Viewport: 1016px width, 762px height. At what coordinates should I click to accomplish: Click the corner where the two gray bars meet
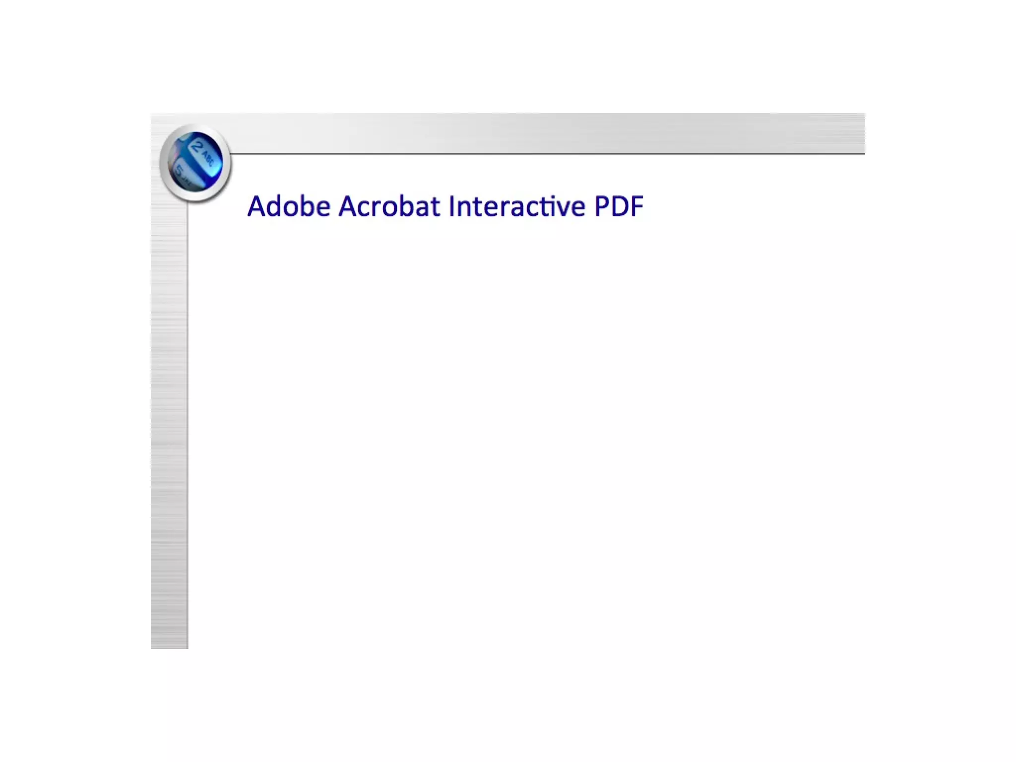pyautogui.click(x=169, y=133)
